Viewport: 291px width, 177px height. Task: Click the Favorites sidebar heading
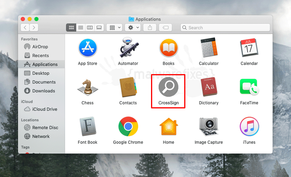(29, 39)
